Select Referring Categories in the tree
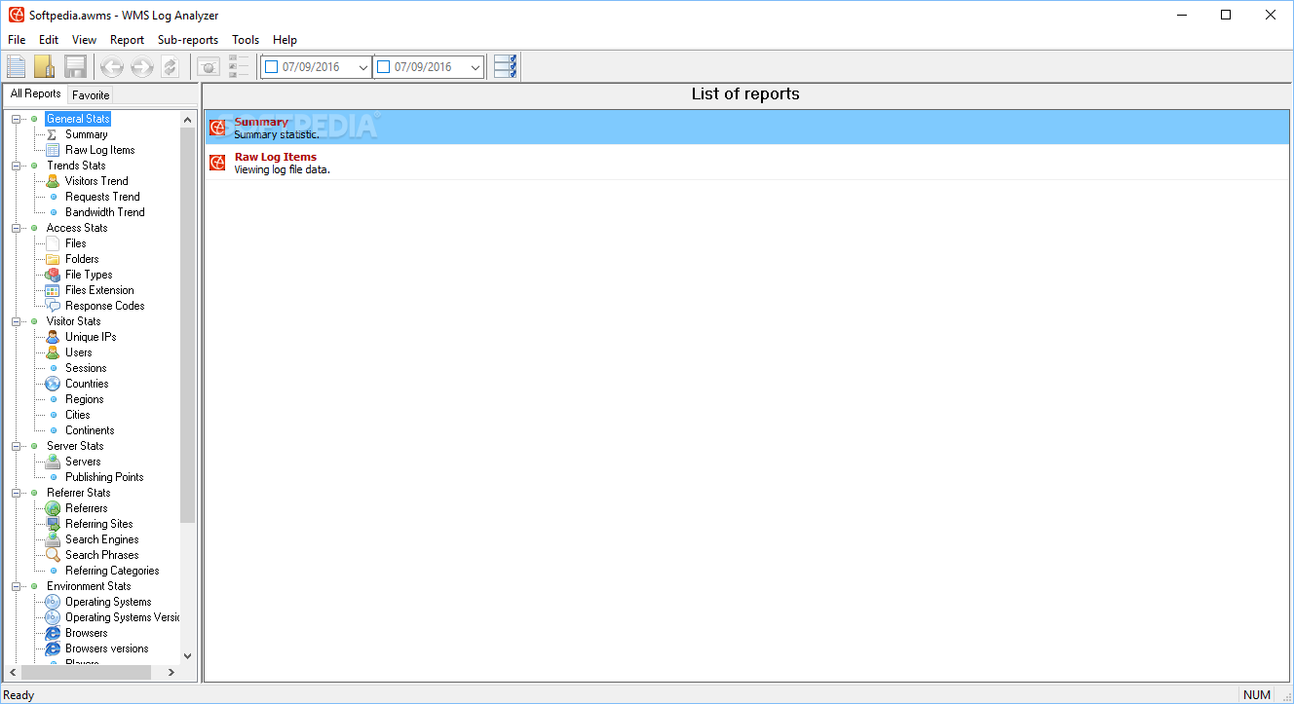Viewport: 1294px width, 704px height. tap(112, 571)
